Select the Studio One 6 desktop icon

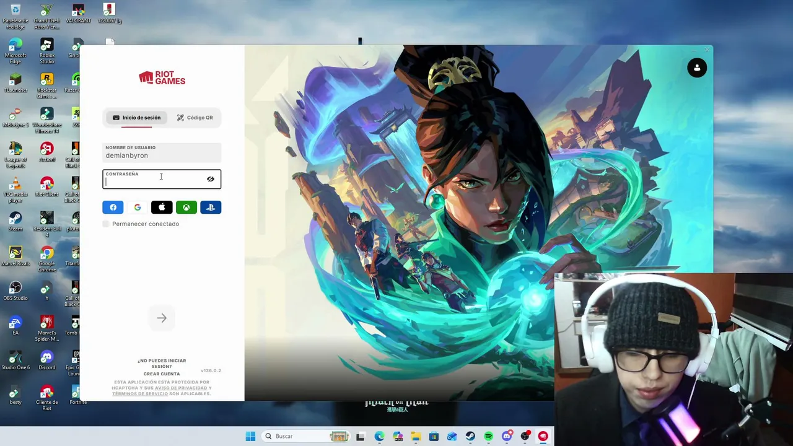(x=15, y=361)
